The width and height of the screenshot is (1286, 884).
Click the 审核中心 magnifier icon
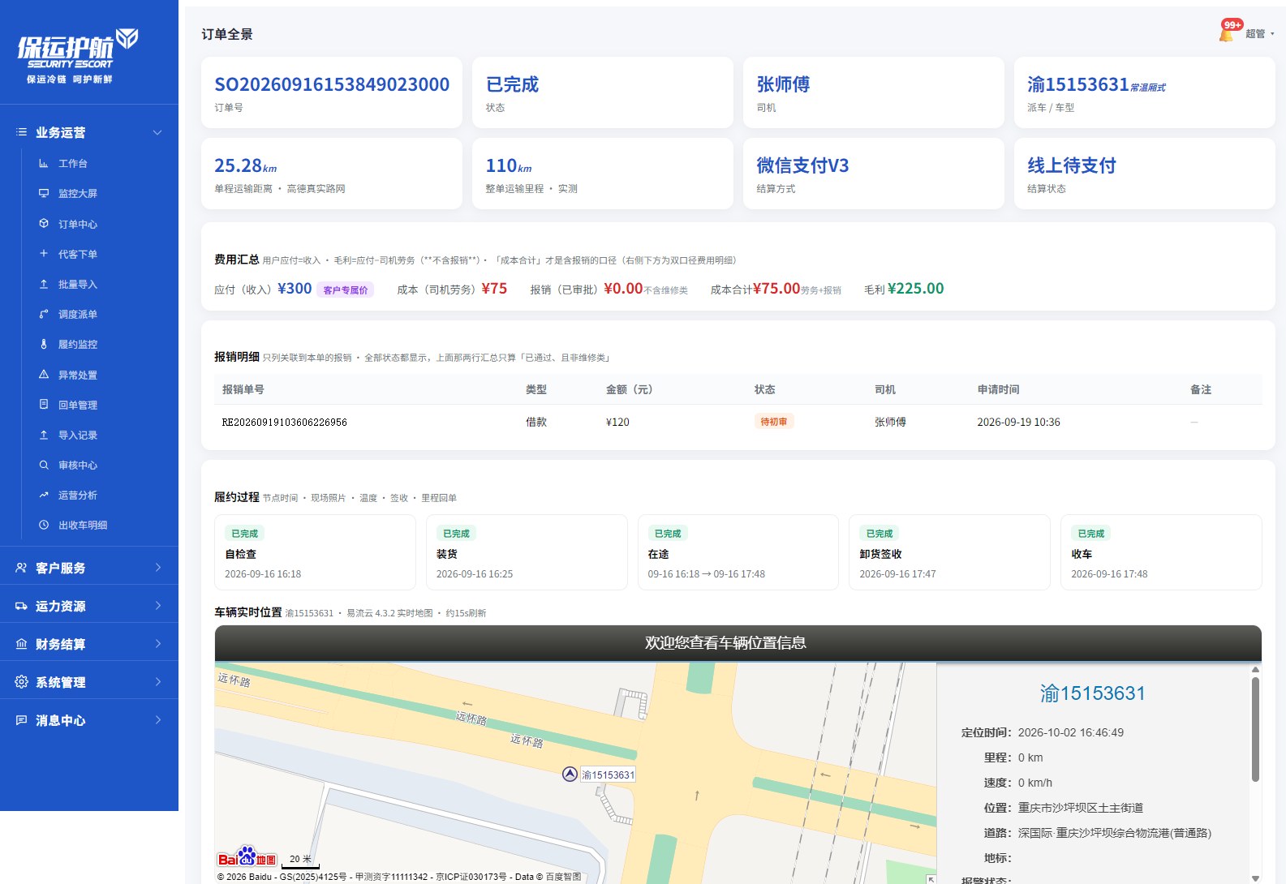tap(44, 466)
